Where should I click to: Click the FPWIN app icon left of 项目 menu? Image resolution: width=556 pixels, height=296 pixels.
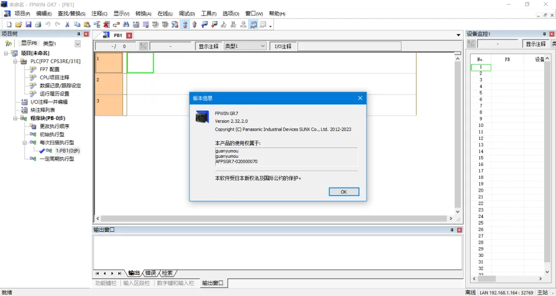(x=7, y=13)
